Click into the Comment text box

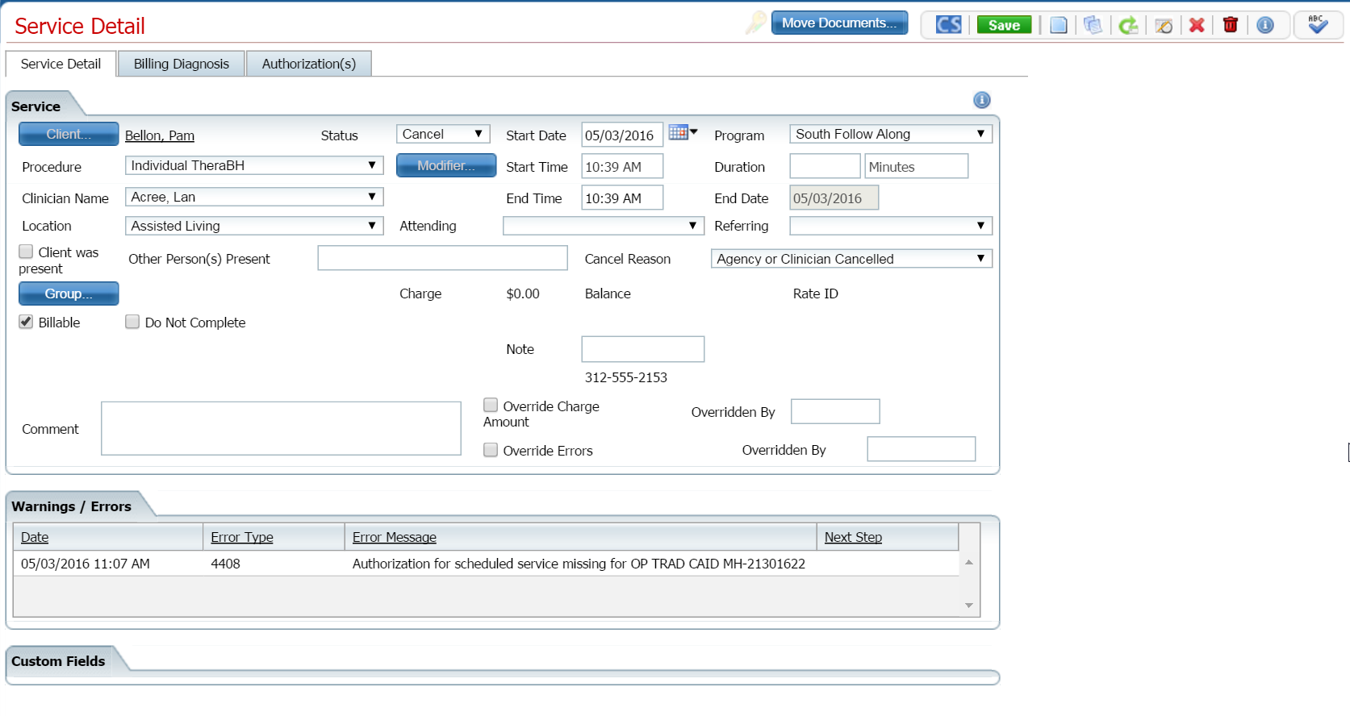[x=281, y=428]
